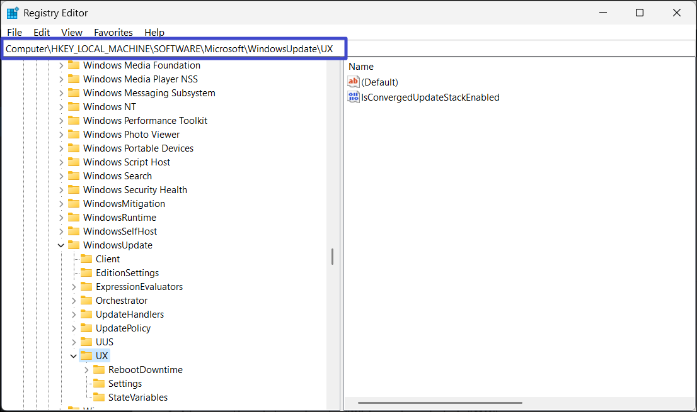The image size is (697, 412).
Task: Click the Name column header
Action: click(361, 67)
